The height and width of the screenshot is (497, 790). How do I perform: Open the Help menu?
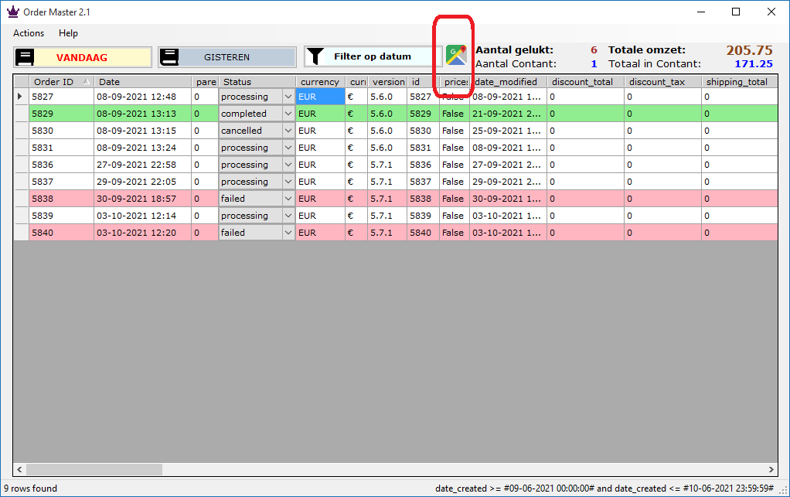tap(68, 33)
